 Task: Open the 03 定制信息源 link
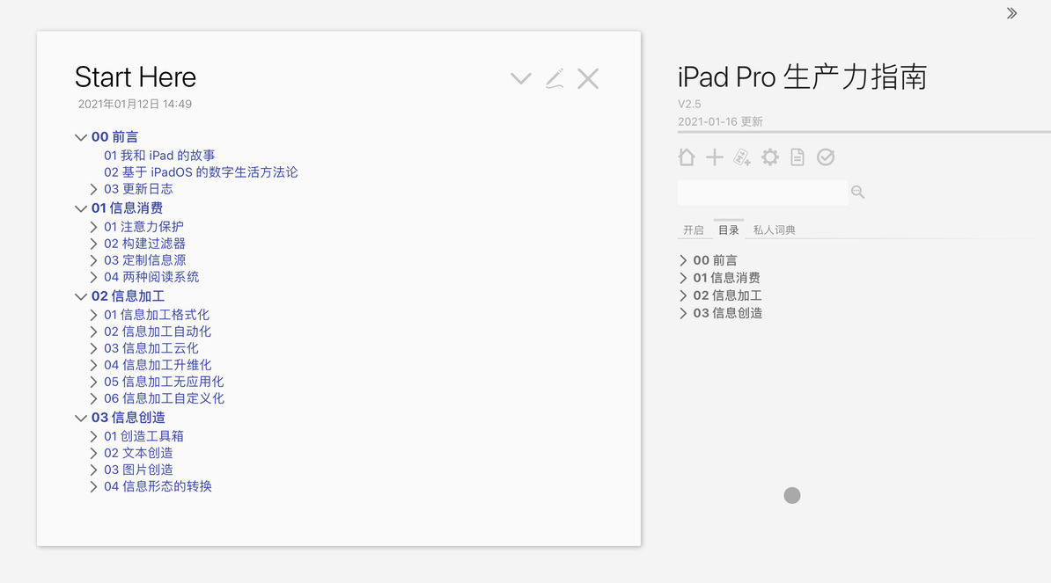[x=144, y=260]
